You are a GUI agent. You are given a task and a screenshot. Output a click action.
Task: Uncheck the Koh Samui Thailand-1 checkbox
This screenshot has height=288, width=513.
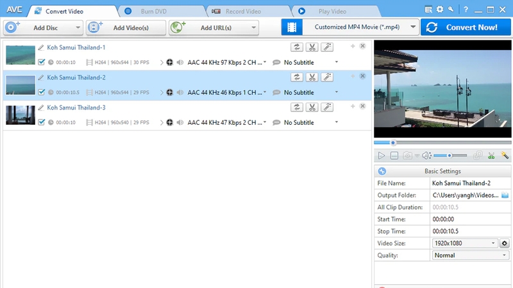coord(41,62)
